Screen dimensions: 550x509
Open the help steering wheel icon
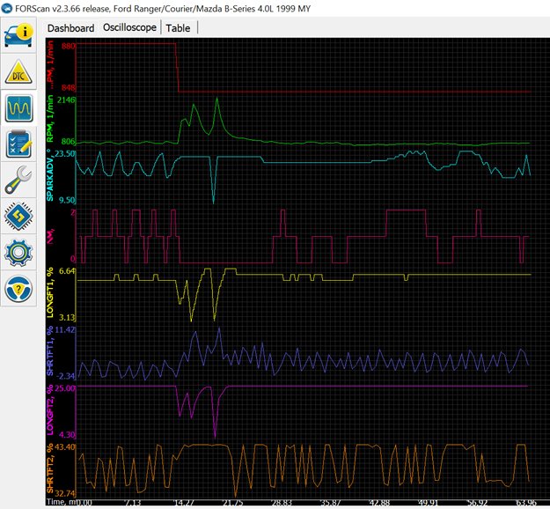click(x=19, y=288)
